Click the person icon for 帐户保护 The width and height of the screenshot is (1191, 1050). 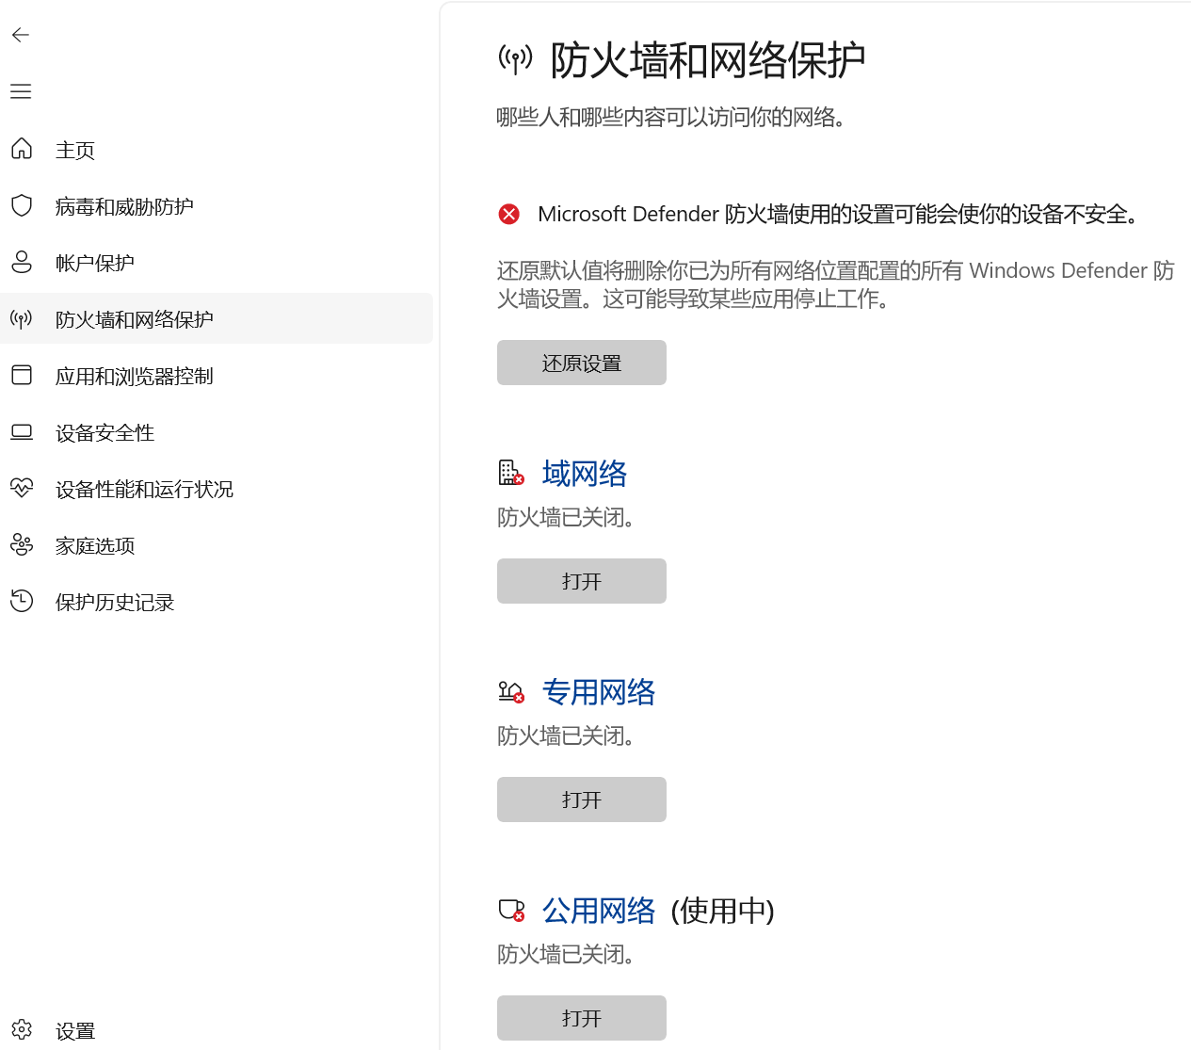(x=22, y=262)
